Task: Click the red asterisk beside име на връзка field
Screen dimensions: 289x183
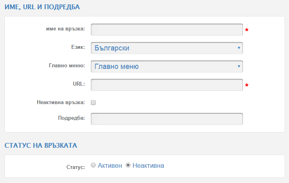Action: click(247, 30)
